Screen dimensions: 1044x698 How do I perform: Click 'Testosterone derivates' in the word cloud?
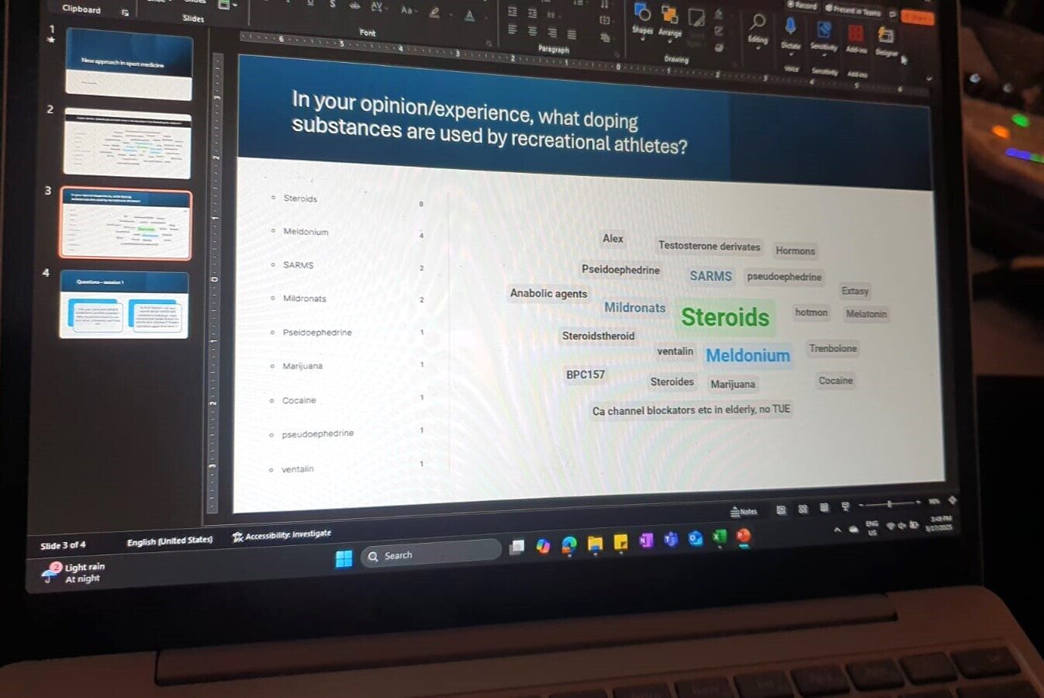click(709, 246)
